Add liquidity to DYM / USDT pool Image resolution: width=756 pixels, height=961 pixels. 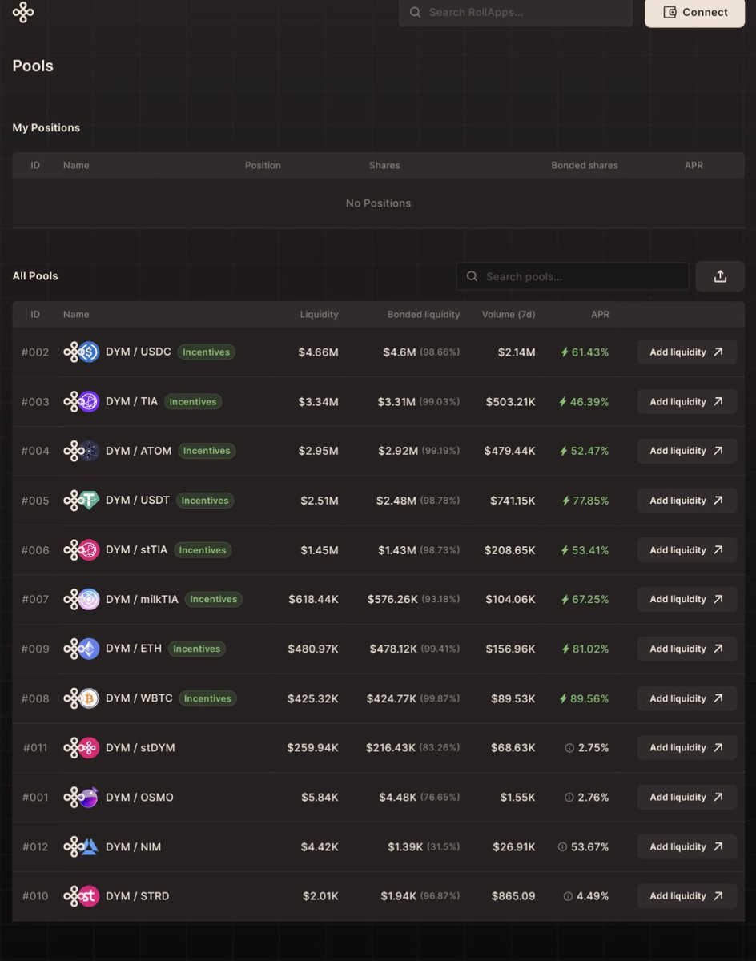(x=687, y=501)
